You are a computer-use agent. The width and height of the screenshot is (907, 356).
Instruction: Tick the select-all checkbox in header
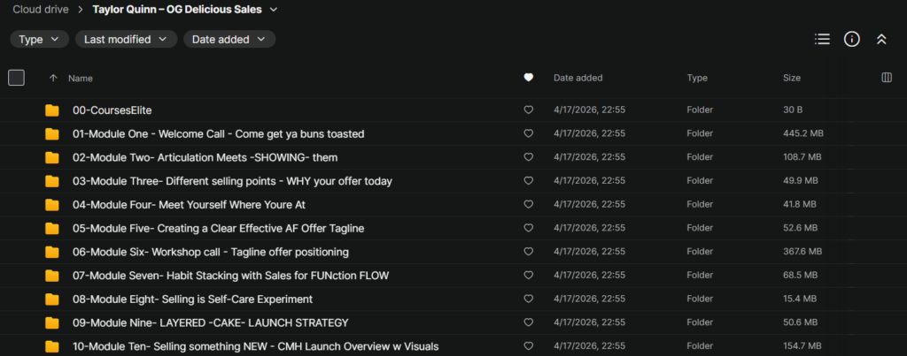click(16, 78)
